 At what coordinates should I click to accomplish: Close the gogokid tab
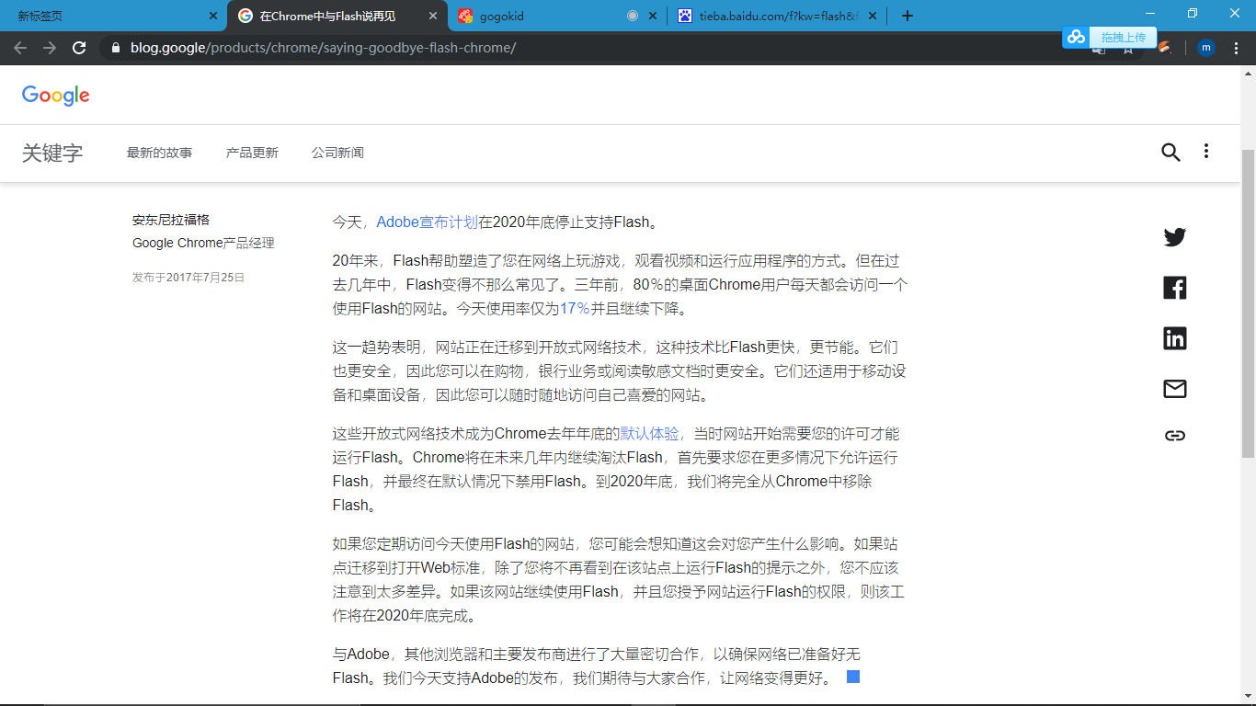pos(653,16)
